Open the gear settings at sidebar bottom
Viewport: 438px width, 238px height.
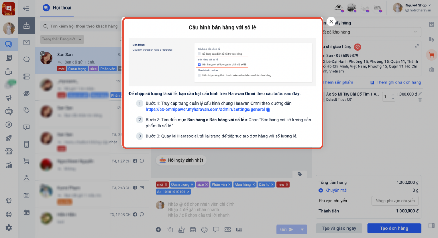click(x=9, y=228)
